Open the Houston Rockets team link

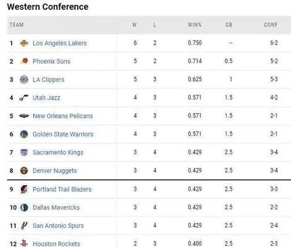(x=56, y=244)
